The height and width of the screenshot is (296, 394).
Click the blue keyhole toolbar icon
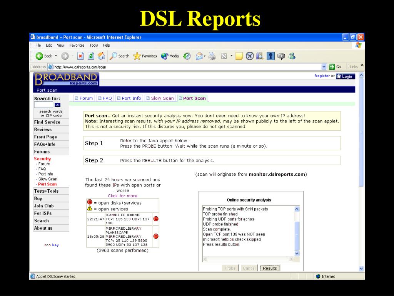pyautogui.click(x=270, y=56)
